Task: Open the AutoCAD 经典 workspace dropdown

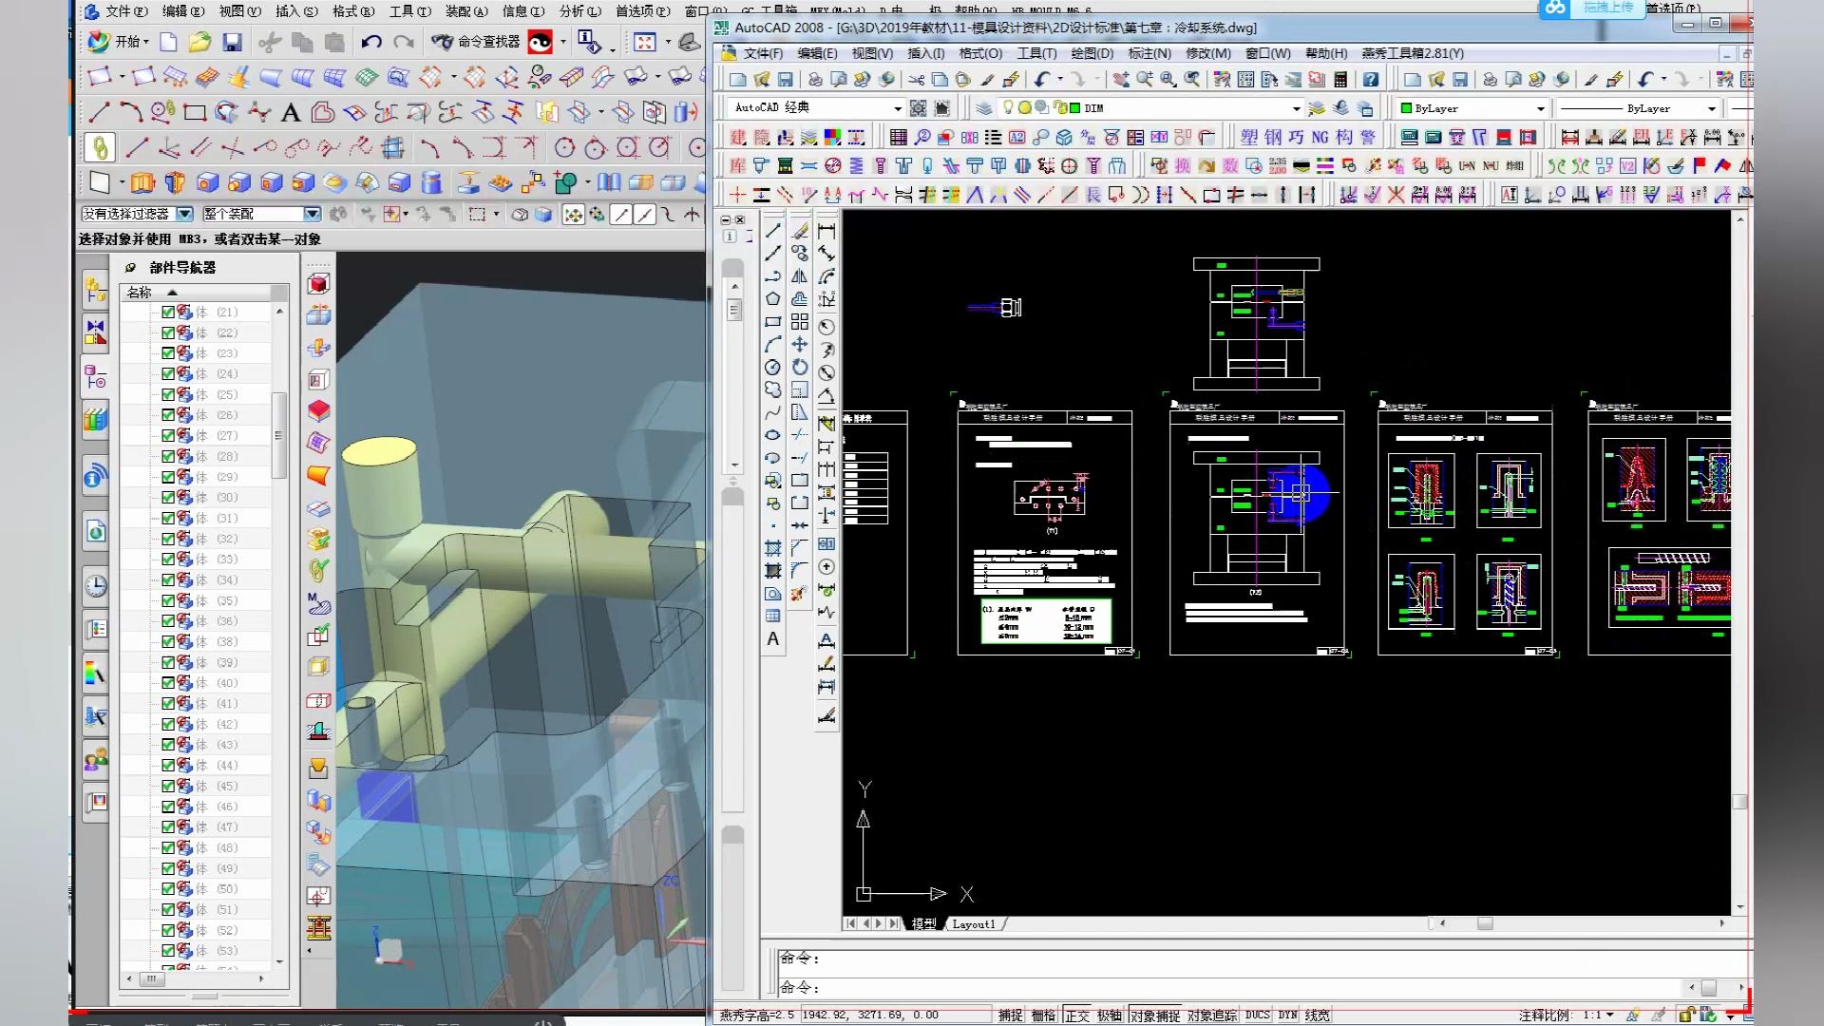Action: coord(897,108)
